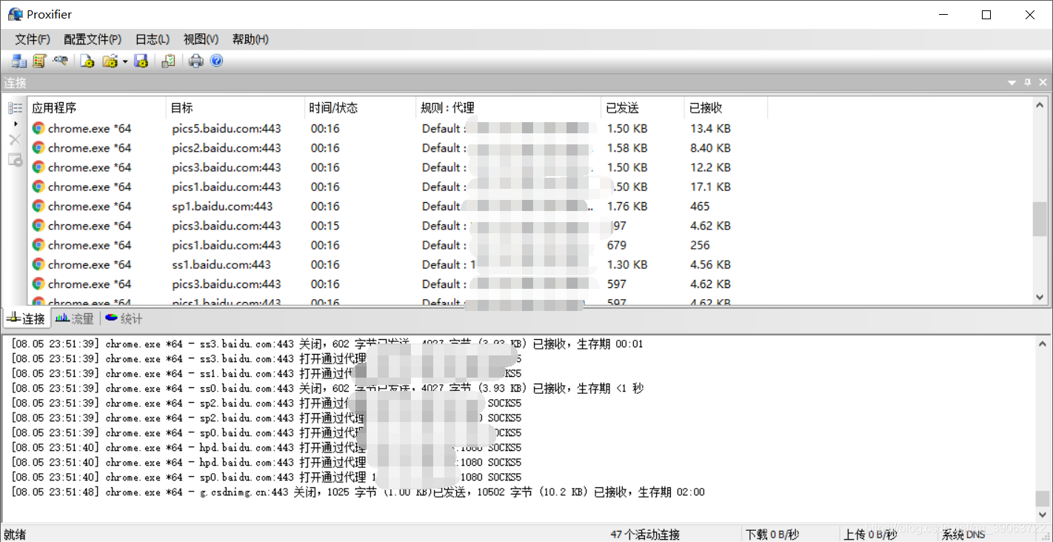Screen dimensions: 1053x542
Task: Switch to the 连接 tab
Action: (26, 319)
